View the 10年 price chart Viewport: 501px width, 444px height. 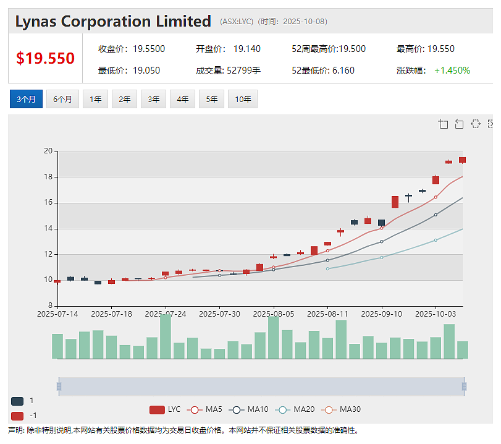243,99
